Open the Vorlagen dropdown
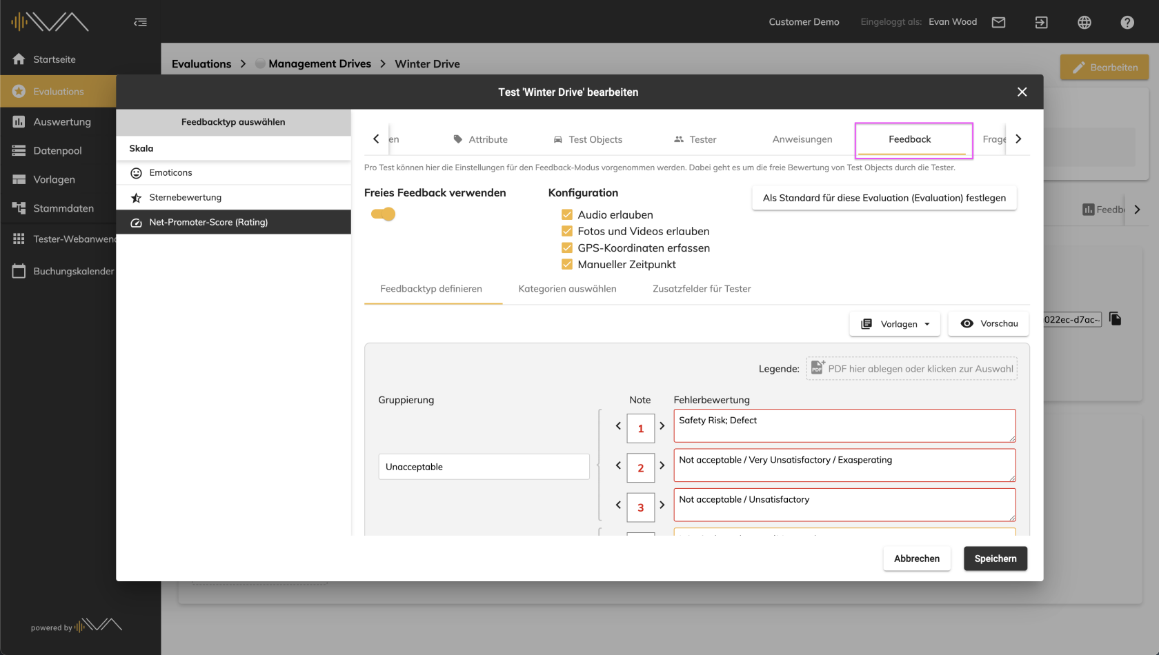The width and height of the screenshot is (1159, 655). (x=895, y=324)
